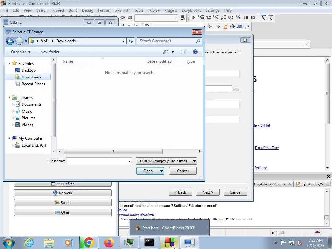Open the build target dropdown

(156, 18)
